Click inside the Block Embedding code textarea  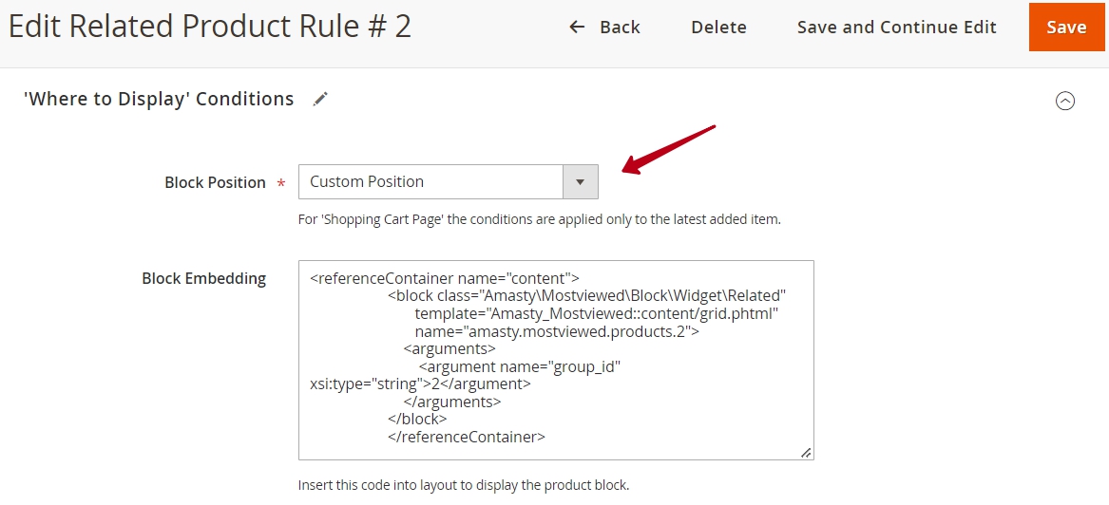(556, 360)
